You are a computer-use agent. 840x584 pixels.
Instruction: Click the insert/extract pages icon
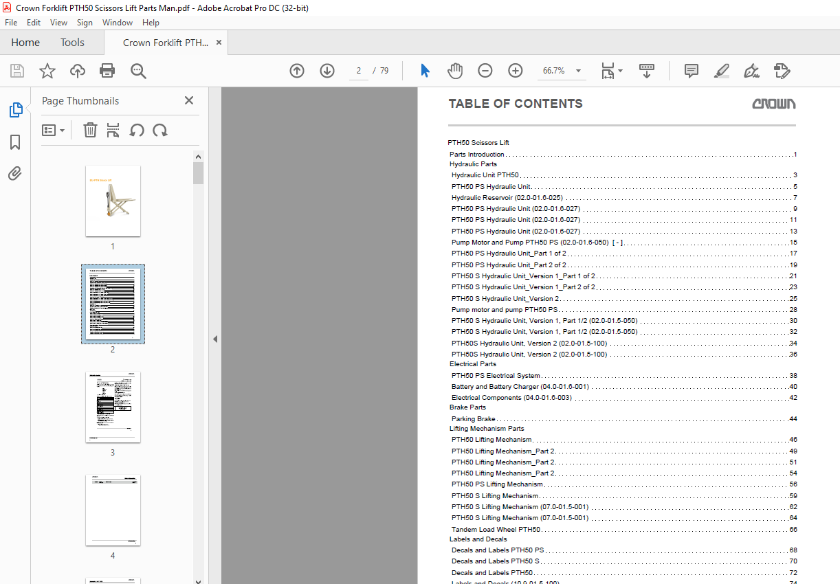coord(113,130)
